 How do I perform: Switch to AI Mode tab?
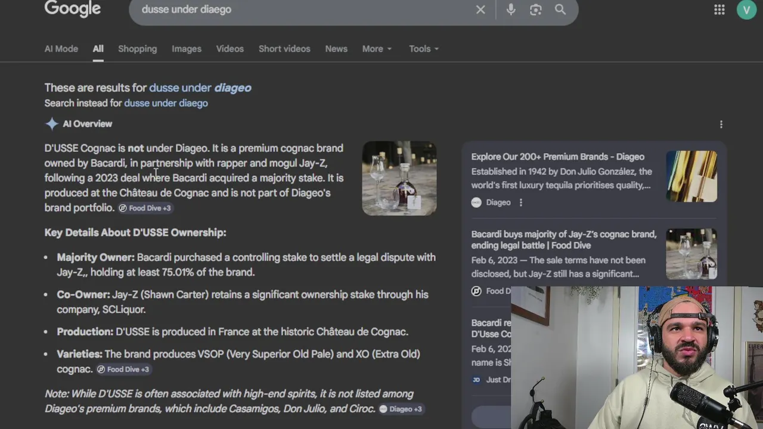[61, 49]
